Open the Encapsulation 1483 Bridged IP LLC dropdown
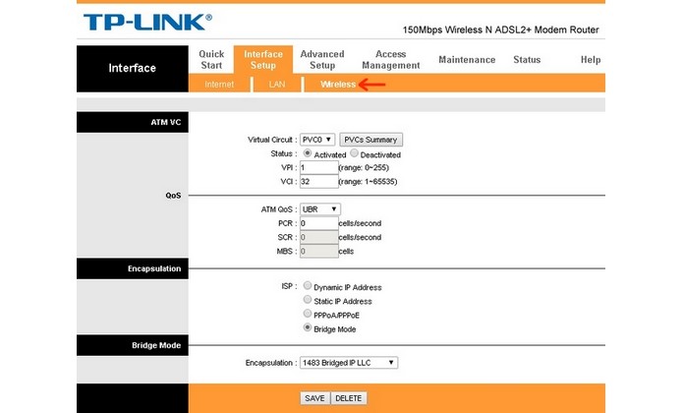 point(349,363)
